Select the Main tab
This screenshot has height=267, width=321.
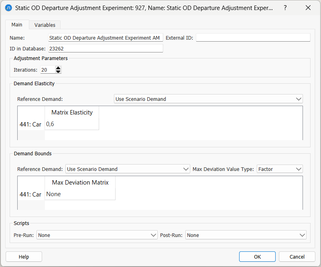coord(17,24)
